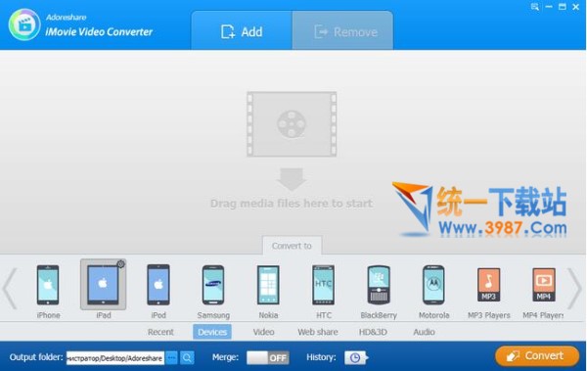Open settings gear on iPad preset
This screenshot has width=587, height=371.
click(120, 264)
